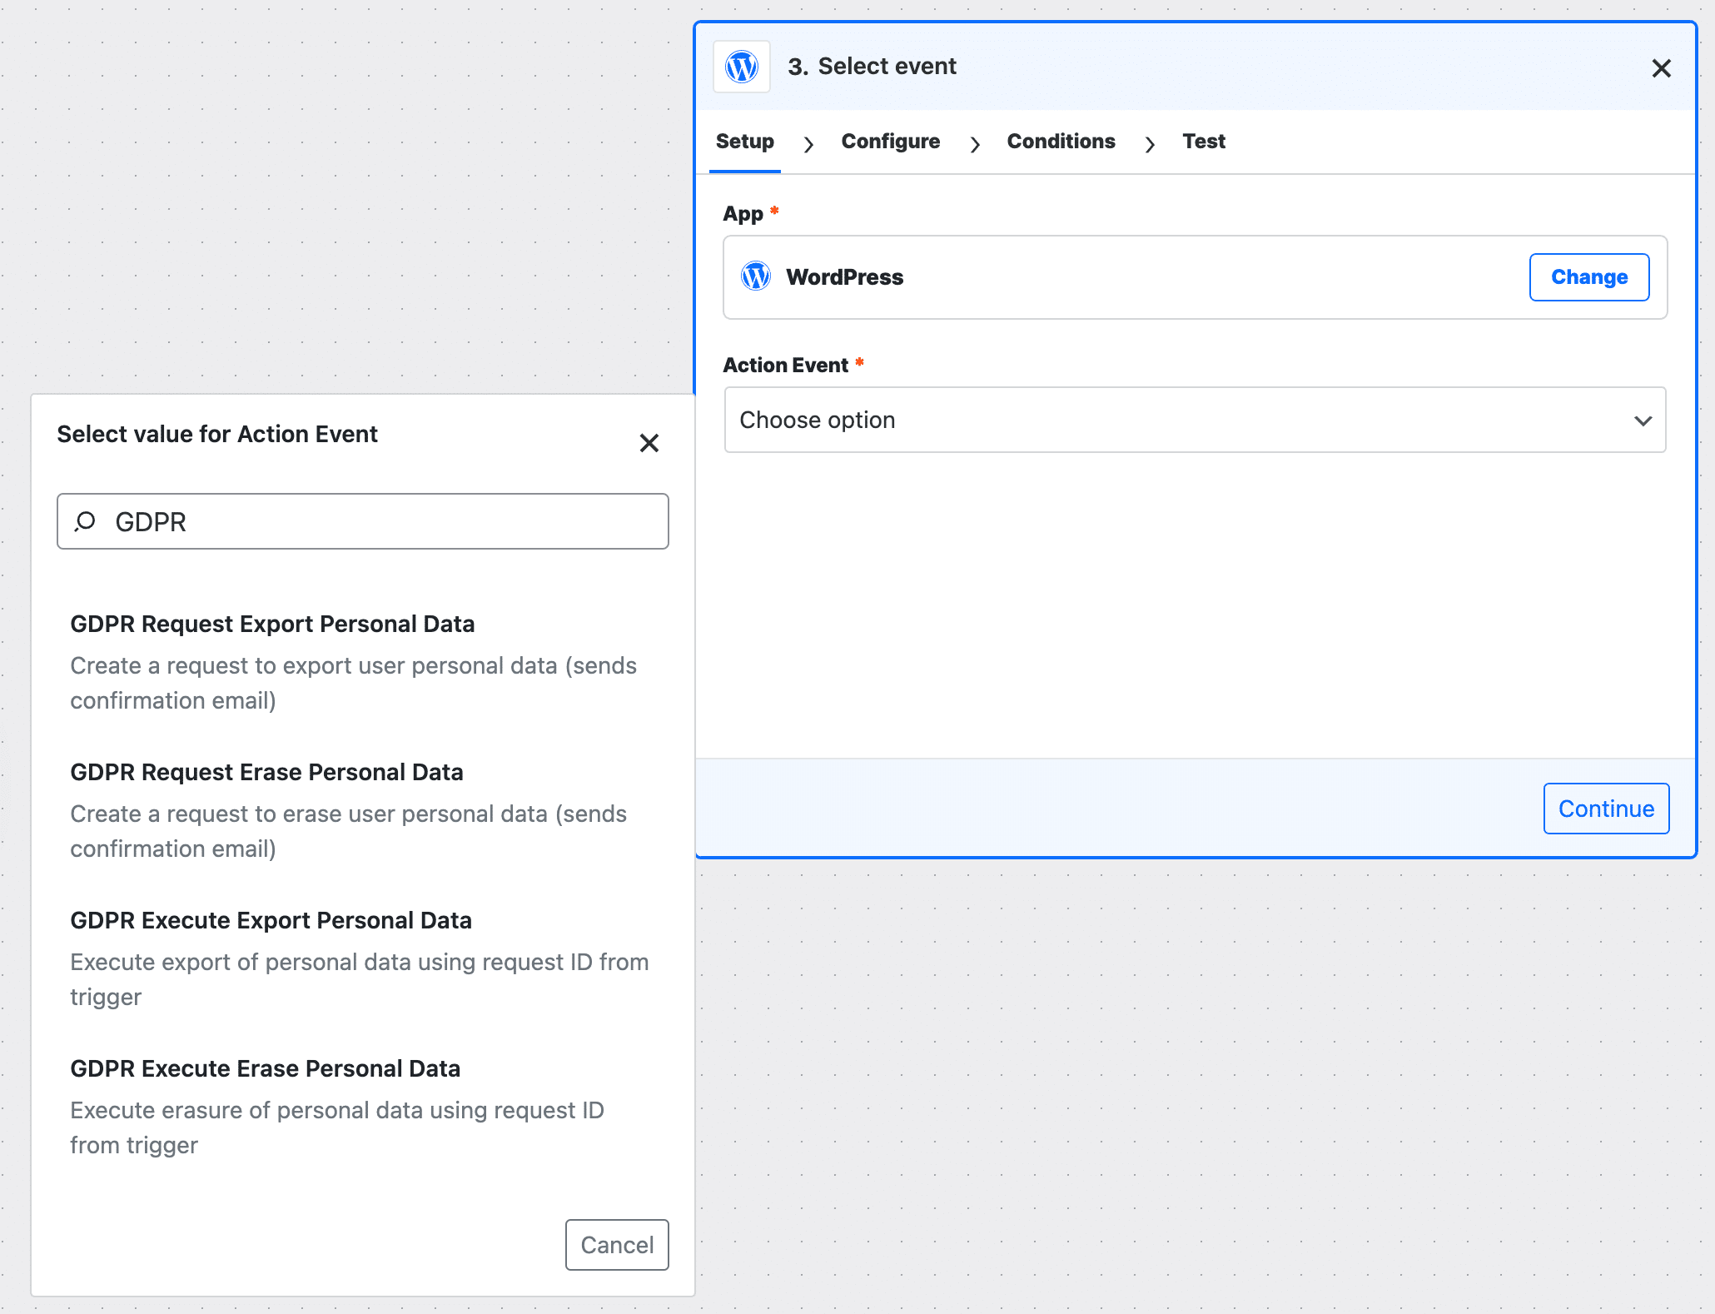Switch to the Configure tab
This screenshot has height=1314, width=1715.
[x=890, y=142]
